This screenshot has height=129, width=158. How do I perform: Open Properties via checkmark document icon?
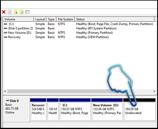[10, 12]
